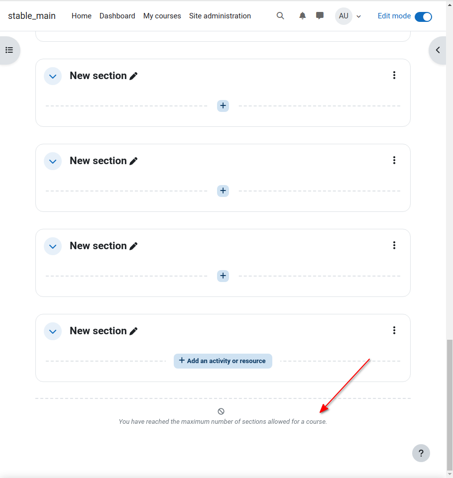Click the plus button in topmost New section
The width and height of the screenshot is (453, 478).
223,106
